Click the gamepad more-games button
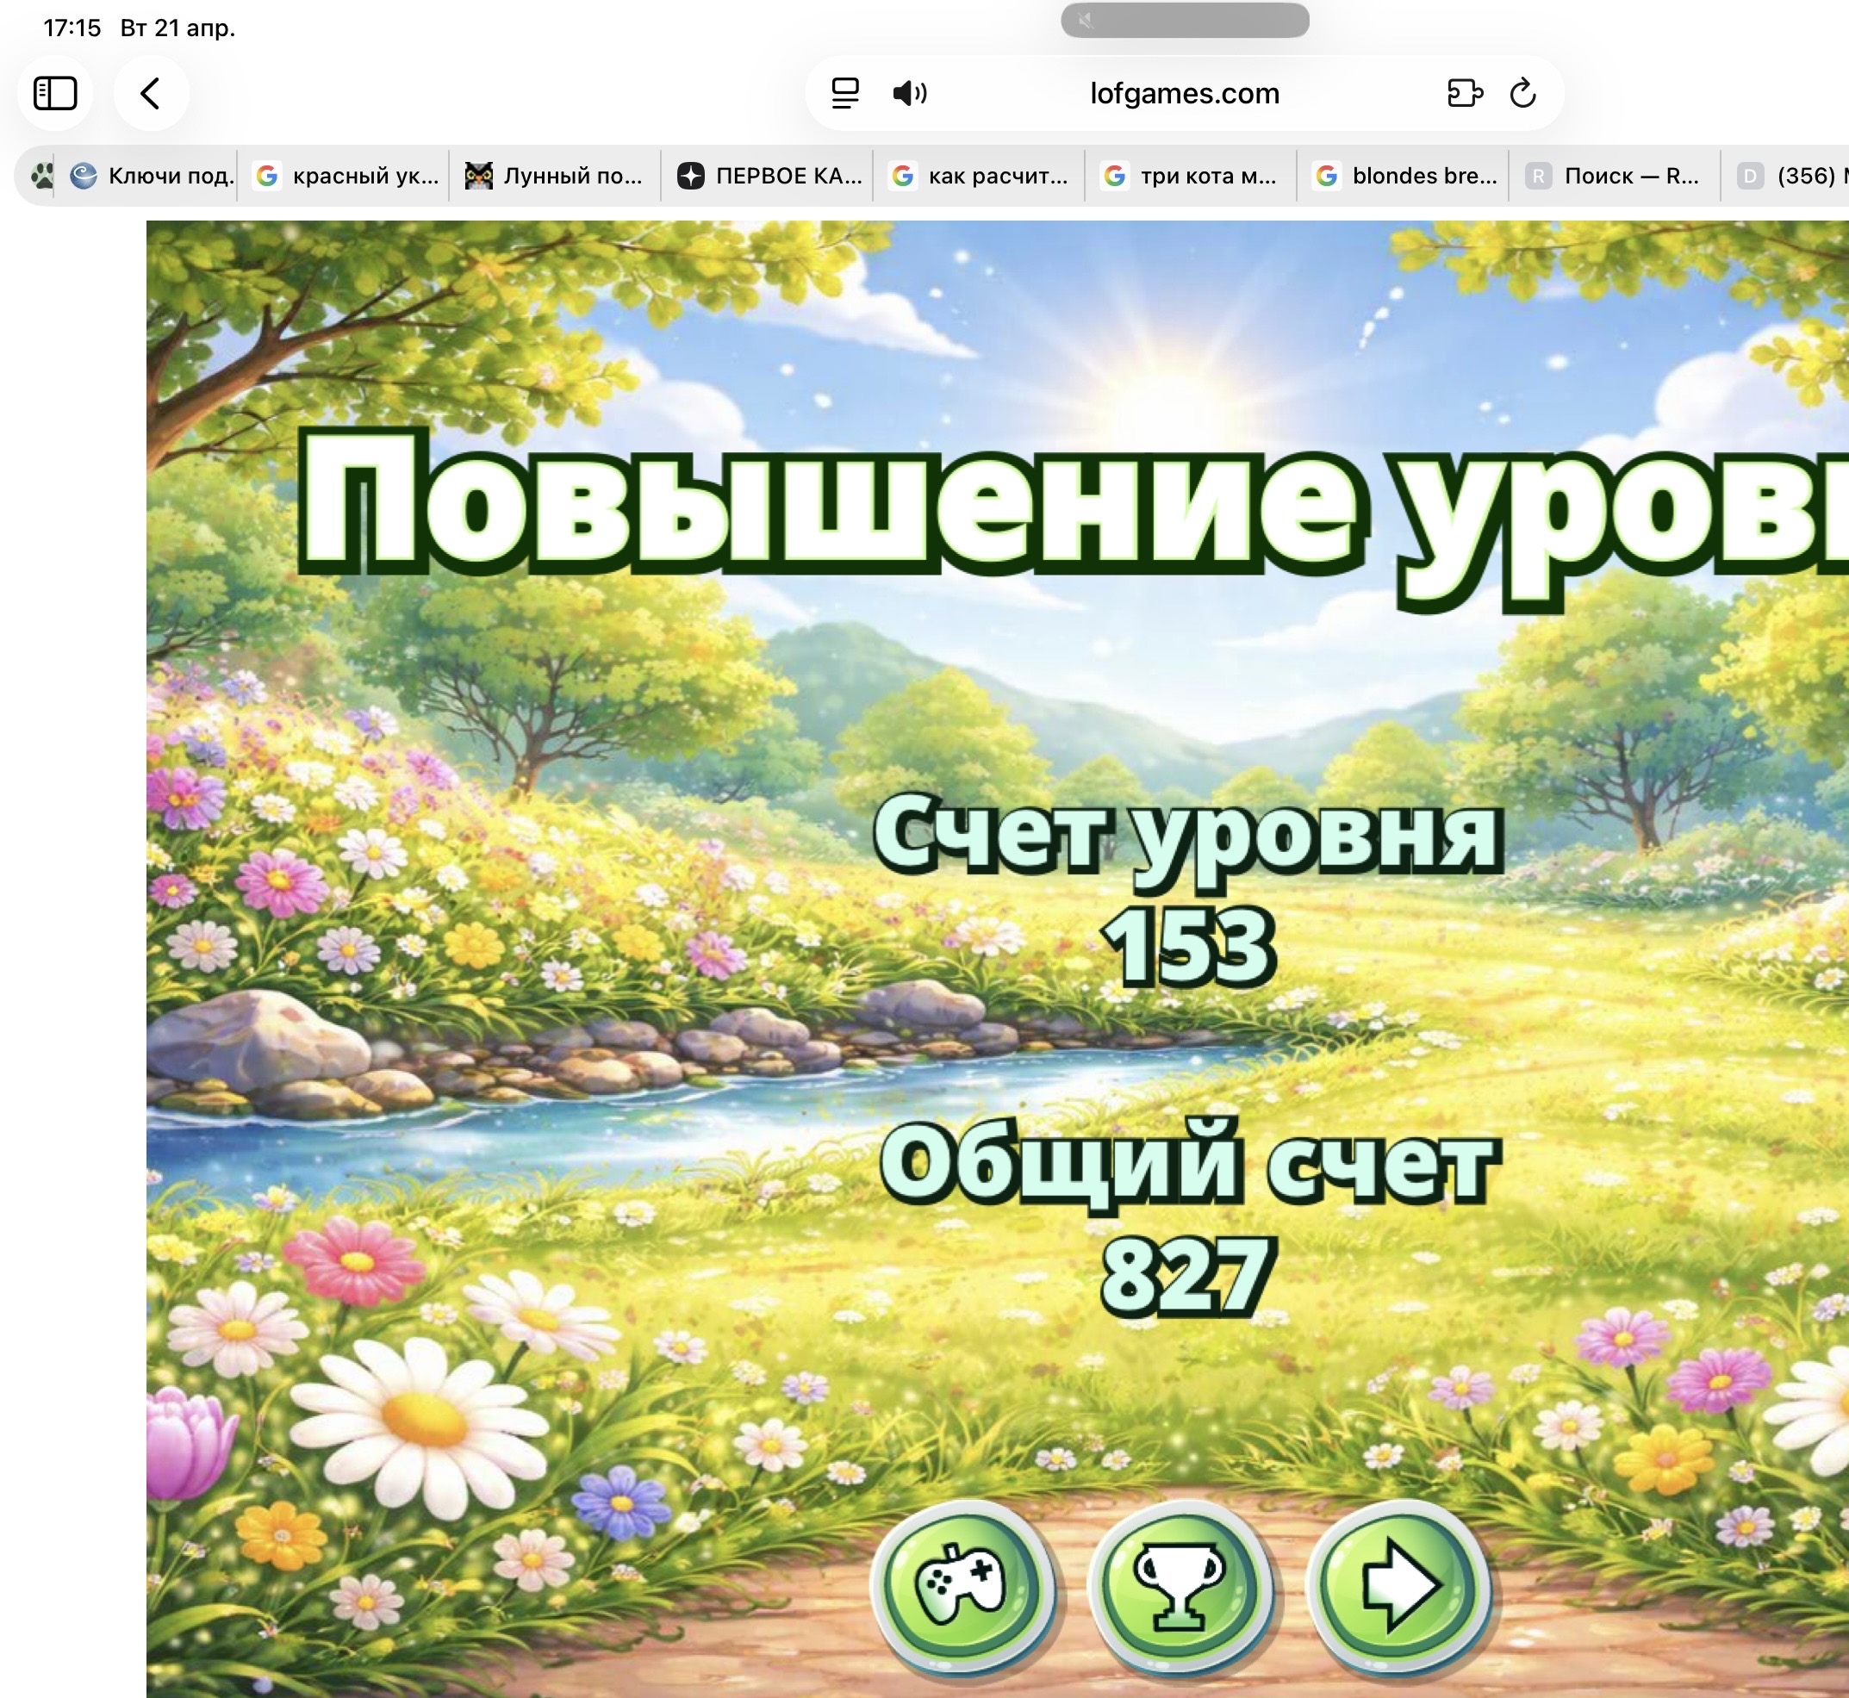The height and width of the screenshot is (1698, 1849). click(962, 1584)
